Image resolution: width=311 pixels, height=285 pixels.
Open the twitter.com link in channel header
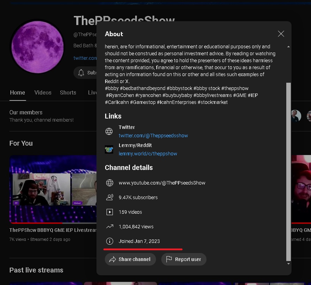85,58
